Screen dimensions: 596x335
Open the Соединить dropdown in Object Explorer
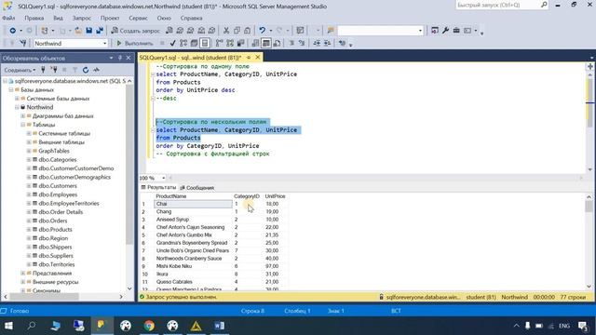tap(20, 70)
